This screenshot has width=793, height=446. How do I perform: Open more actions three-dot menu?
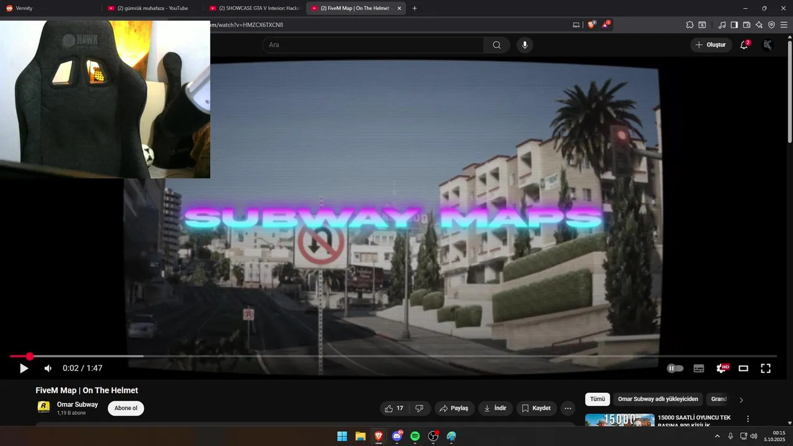[567, 408]
